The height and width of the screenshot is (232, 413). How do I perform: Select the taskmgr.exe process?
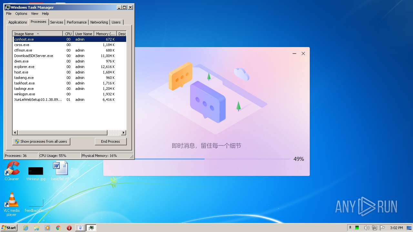coord(69,89)
